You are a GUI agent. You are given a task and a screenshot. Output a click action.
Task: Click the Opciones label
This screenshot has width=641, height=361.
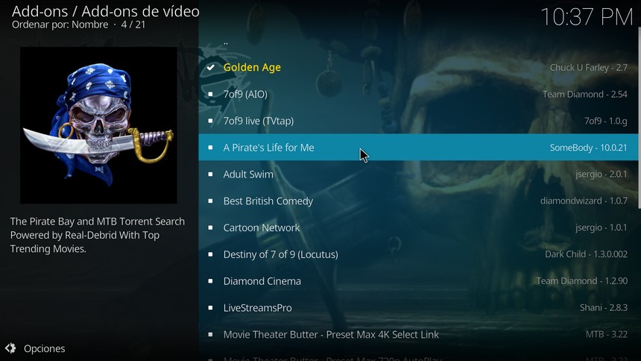coord(44,348)
